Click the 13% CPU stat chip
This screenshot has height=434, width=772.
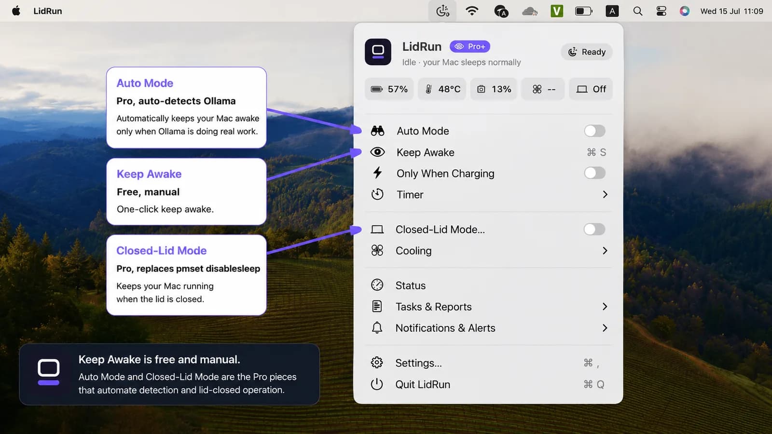(494, 89)
